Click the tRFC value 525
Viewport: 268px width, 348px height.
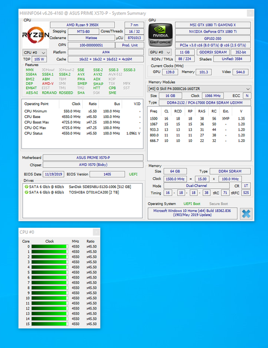click(x=246, y=192)
